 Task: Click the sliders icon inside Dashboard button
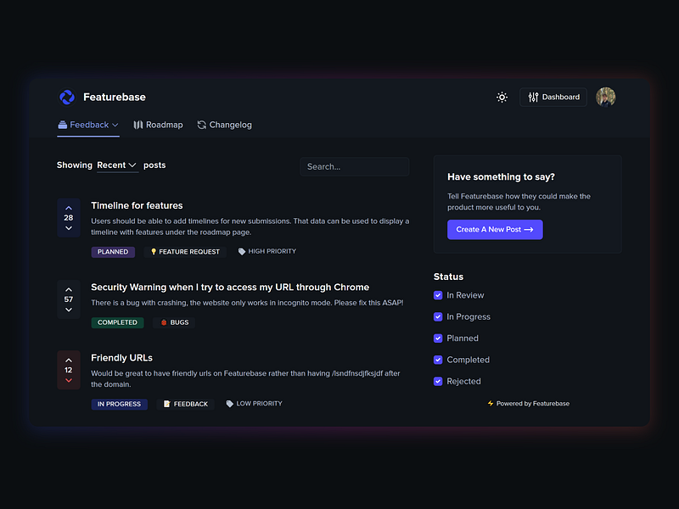tap(532, 97)
